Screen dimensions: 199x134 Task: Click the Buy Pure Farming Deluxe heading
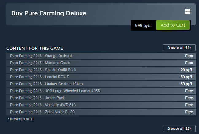click(x=49, y=13)
